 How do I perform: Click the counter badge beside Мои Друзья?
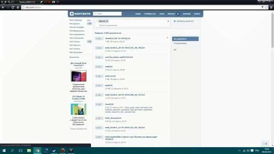[89, 24]
